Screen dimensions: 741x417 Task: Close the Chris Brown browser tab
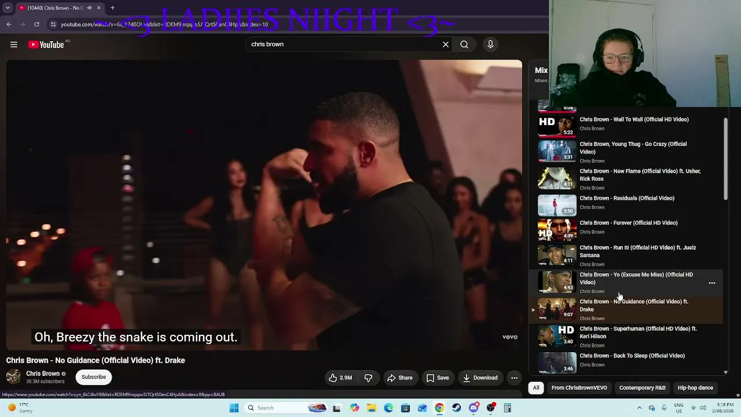point(98,8)
